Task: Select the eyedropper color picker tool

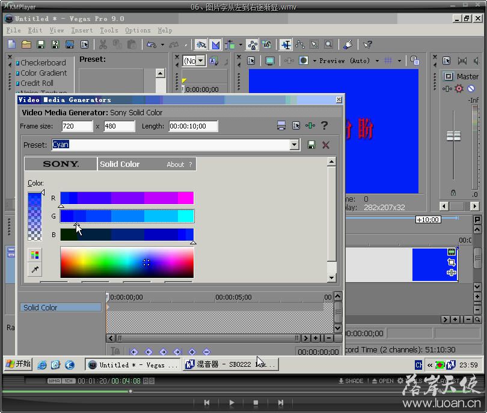Action: click(x=35, y=270)
